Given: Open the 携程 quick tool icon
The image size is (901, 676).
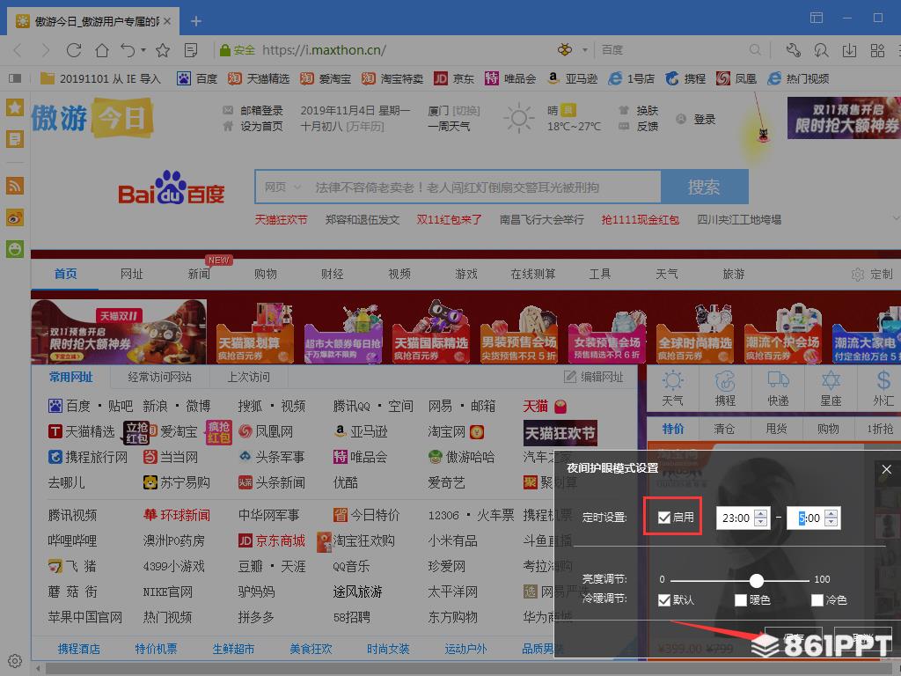Looking at the screenshot, I should pos(725,388).
